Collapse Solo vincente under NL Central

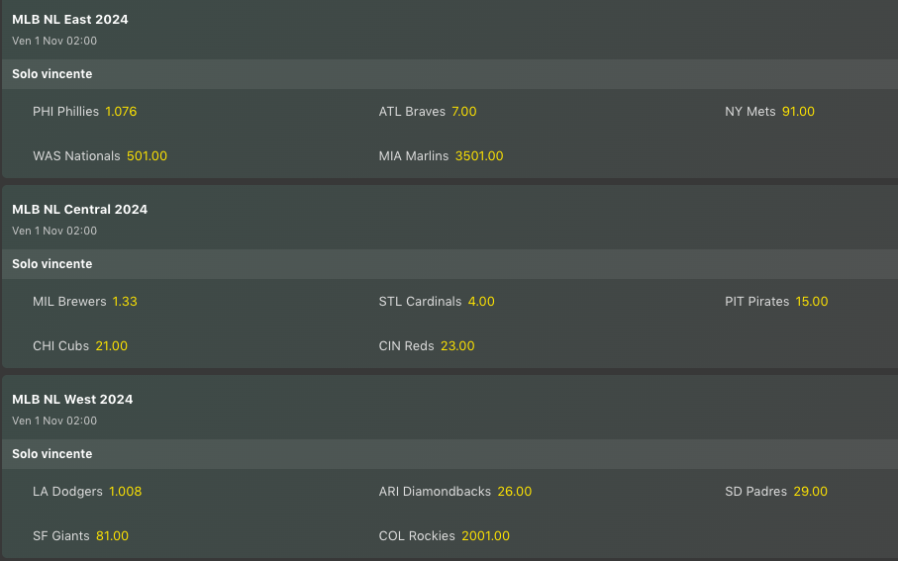[52, 264]
